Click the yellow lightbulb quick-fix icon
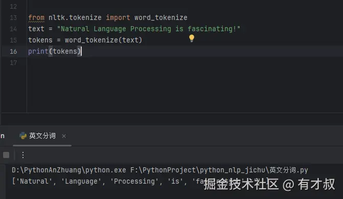The width and height of the screenshot is (343, 199). (x=192, y=38)
